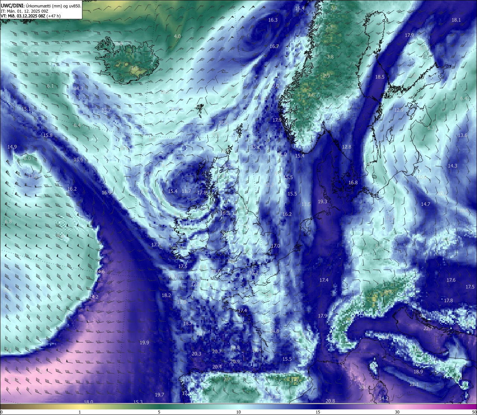The image size is (477, 415).
Task: Click the 14.7 value on the map
Action: click(426, 204)
